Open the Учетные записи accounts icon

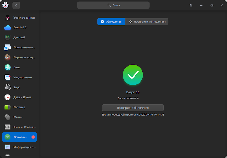click(7, 17)
